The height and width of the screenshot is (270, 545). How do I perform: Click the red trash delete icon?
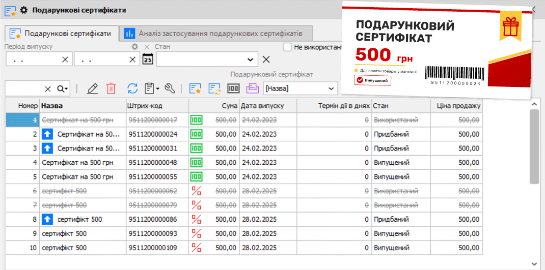click(111, 88)
